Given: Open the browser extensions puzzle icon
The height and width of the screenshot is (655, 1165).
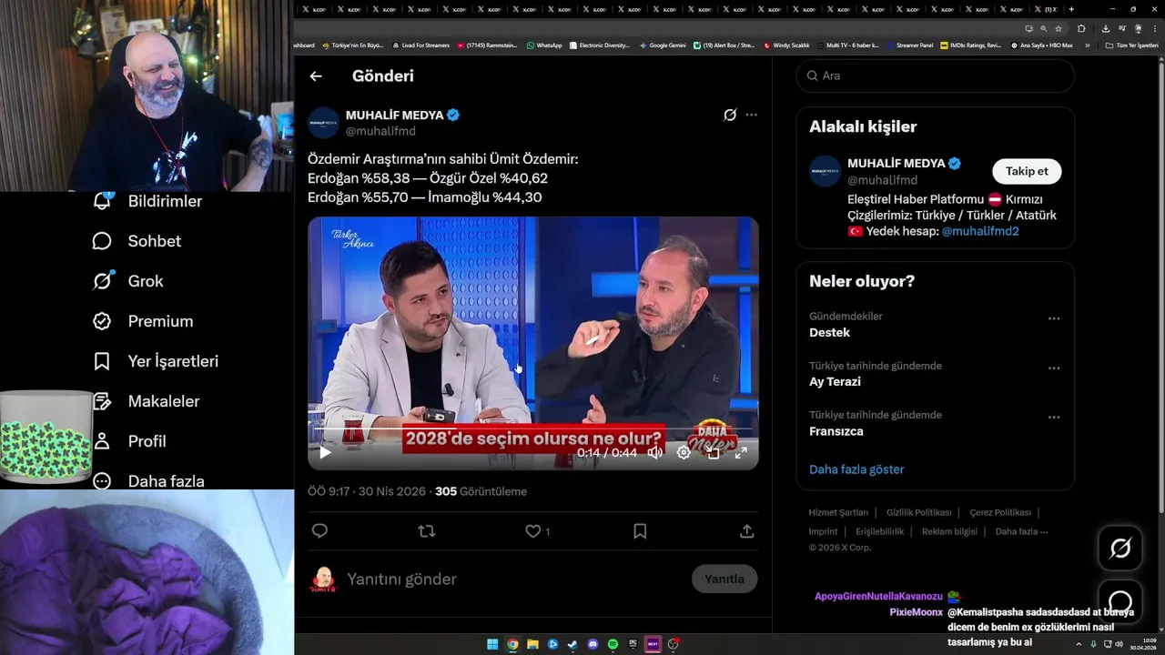Looking at the screenshot, I should (x=1081, y=28).
